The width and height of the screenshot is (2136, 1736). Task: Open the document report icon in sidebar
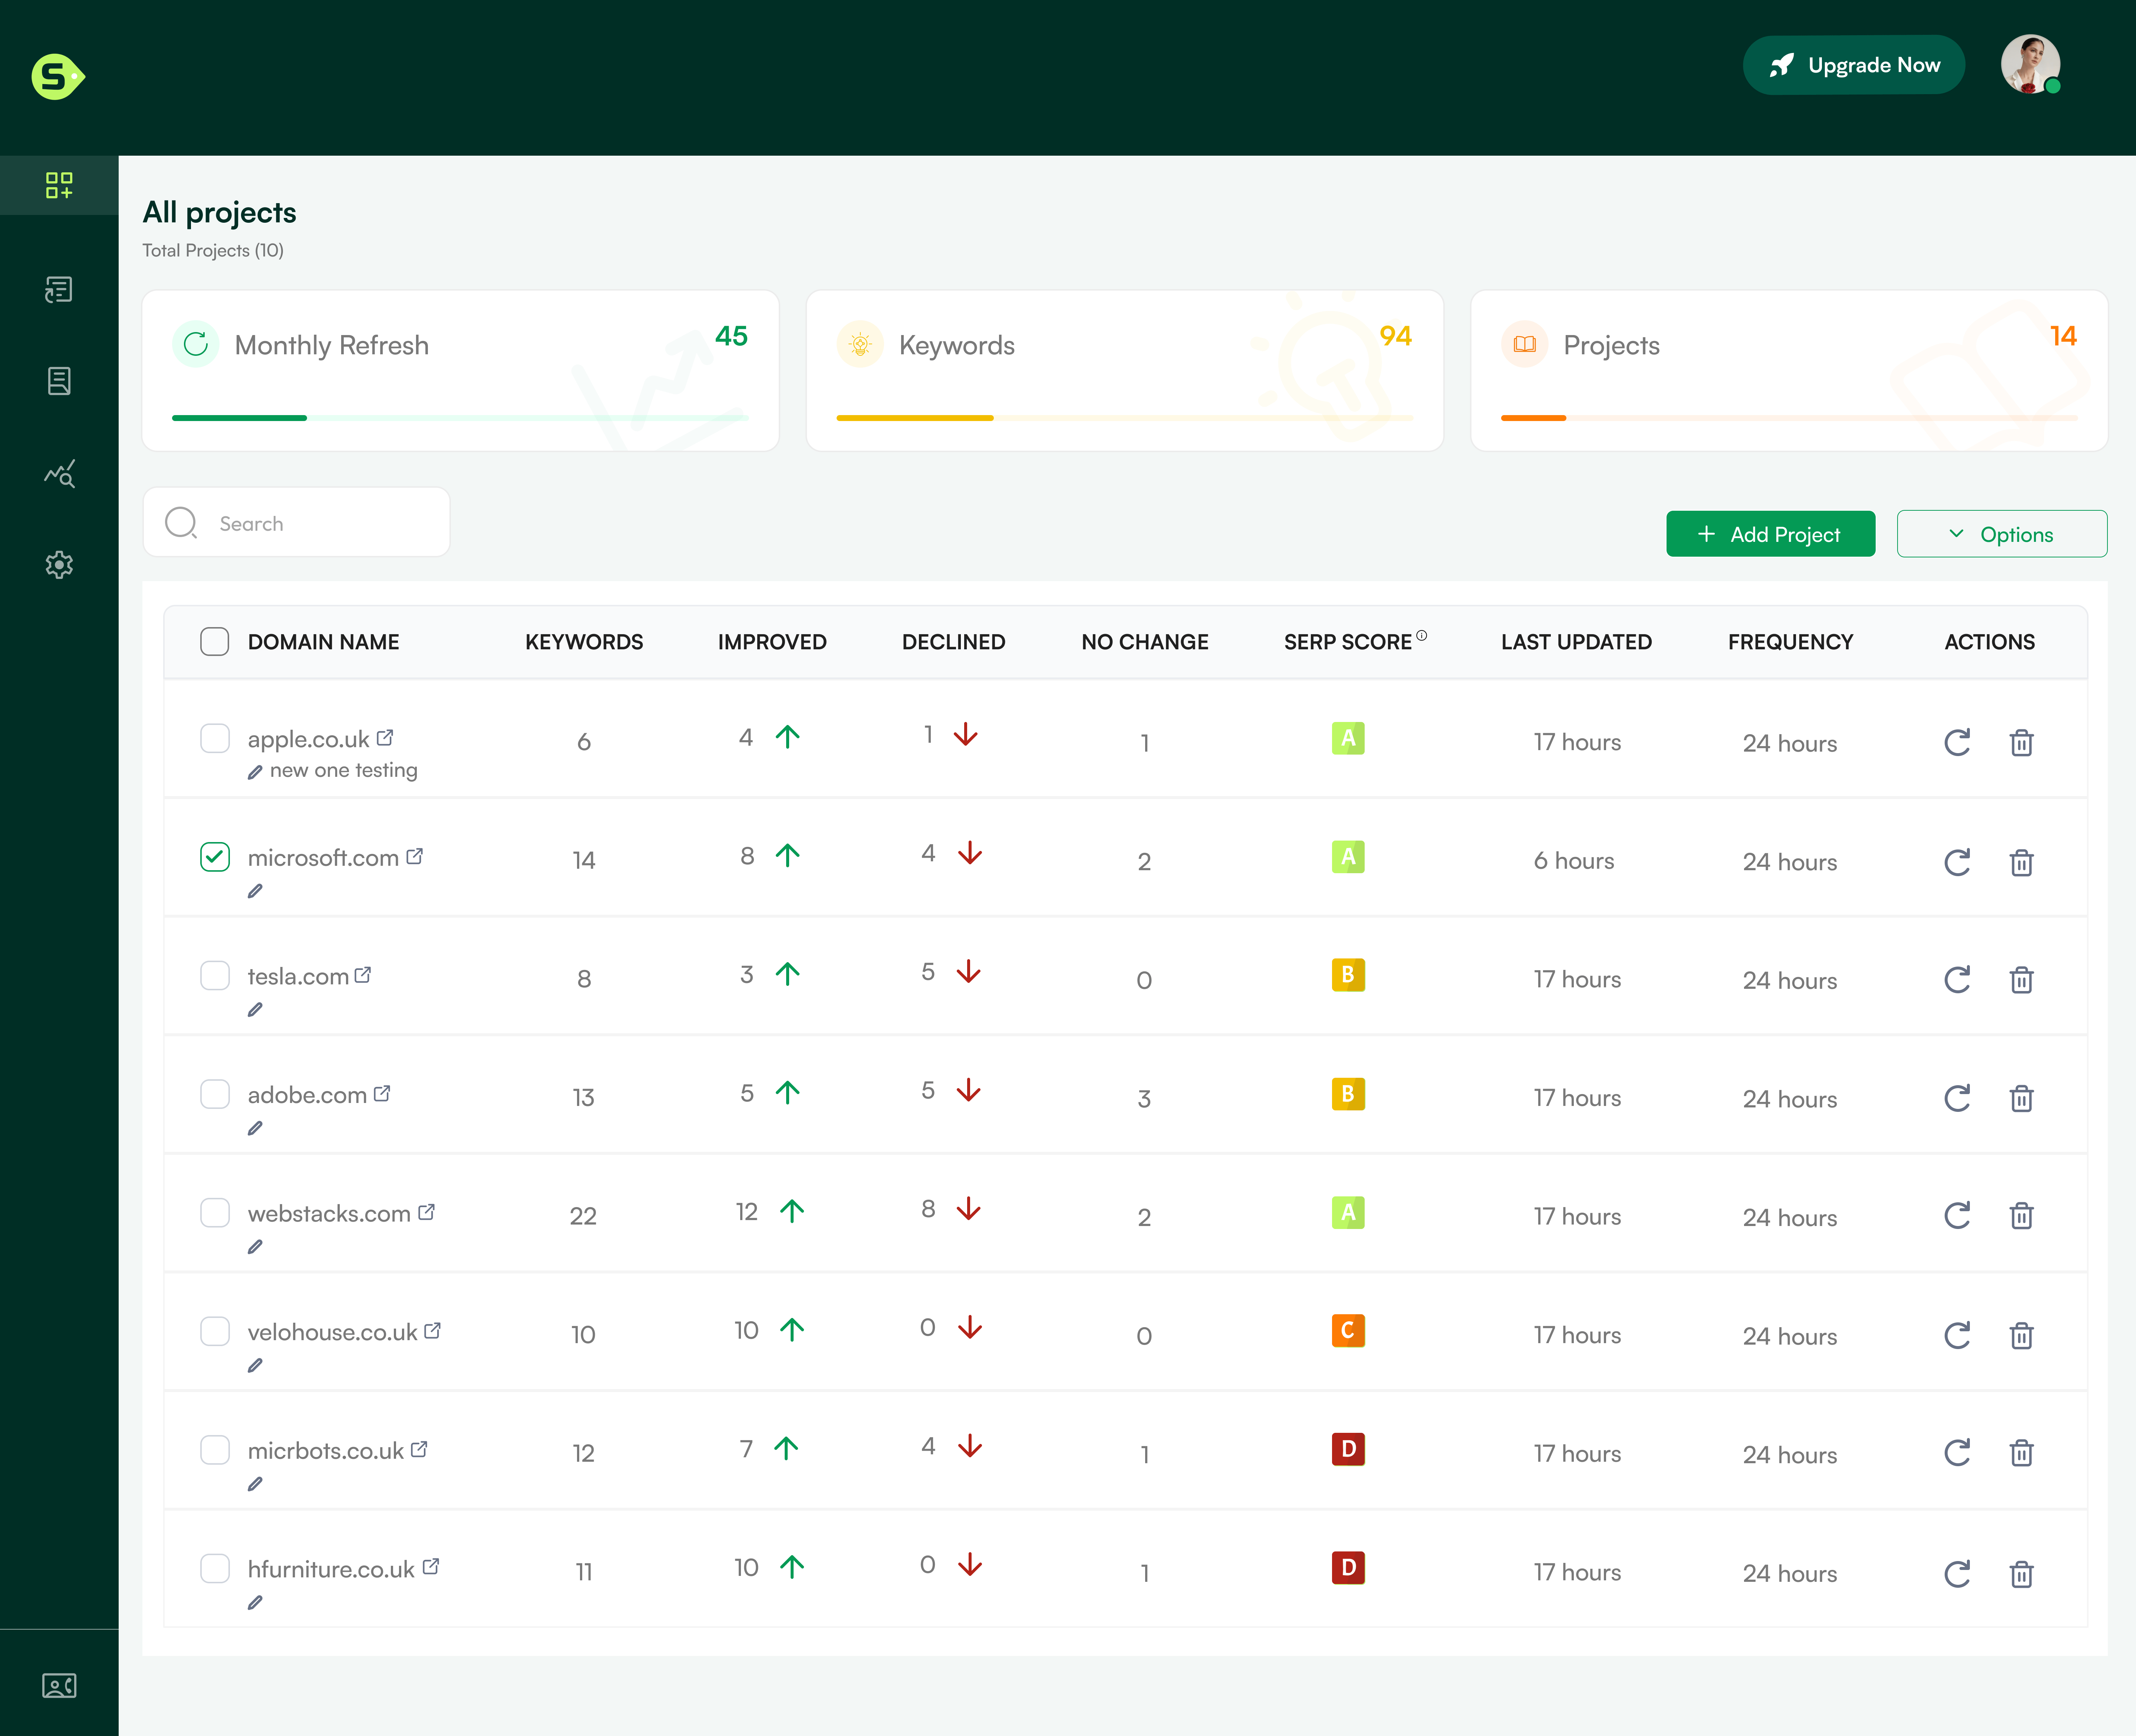(59, 381)
